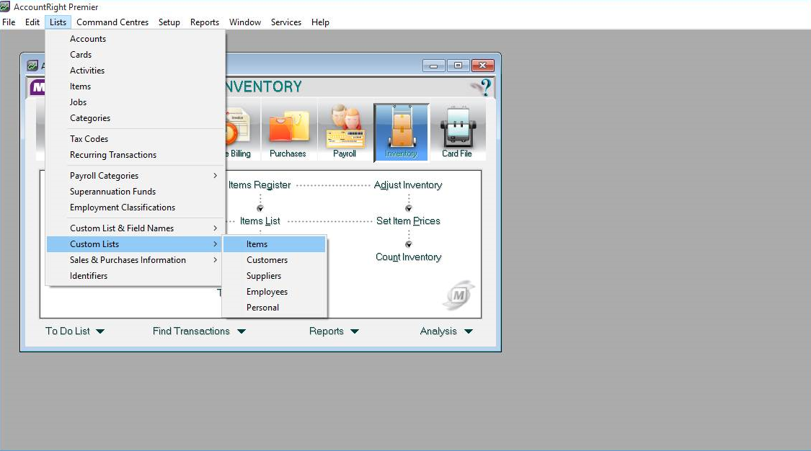
Task: Close the open Lists menu
Action: click(x=58, y=22)
